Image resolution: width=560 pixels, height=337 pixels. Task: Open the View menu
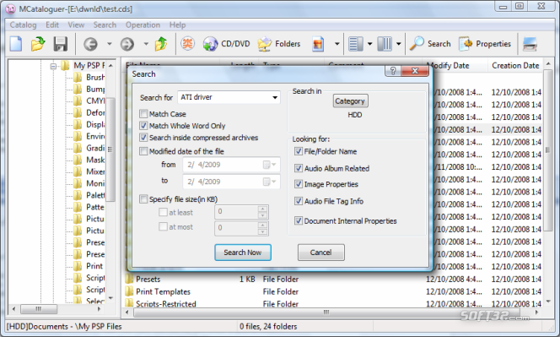click(76, 24)
